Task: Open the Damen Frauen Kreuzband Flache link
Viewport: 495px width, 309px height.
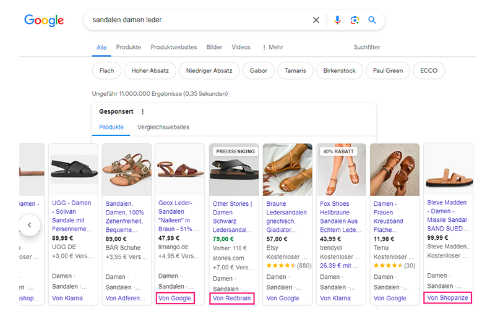Action: [389, 217]
